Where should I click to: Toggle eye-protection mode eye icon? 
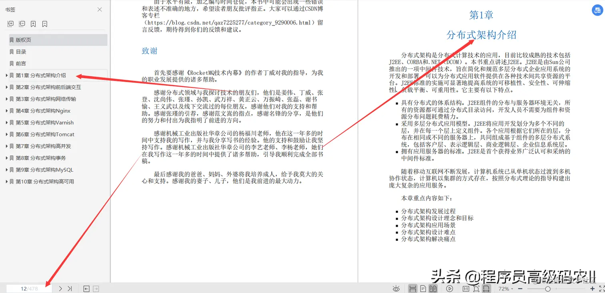click(396, 289)
